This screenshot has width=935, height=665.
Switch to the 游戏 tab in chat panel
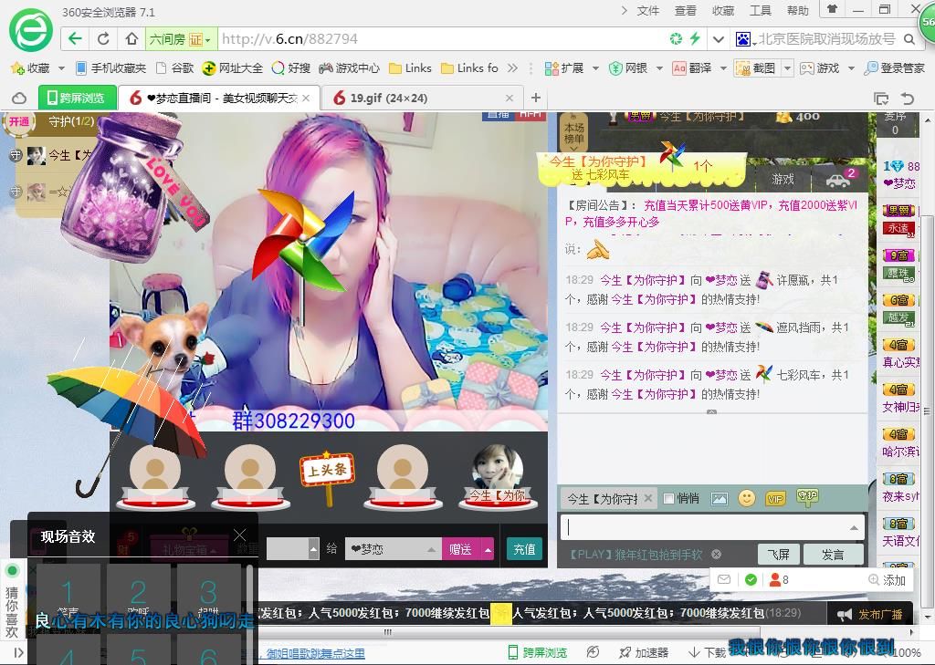coord(783,179)
